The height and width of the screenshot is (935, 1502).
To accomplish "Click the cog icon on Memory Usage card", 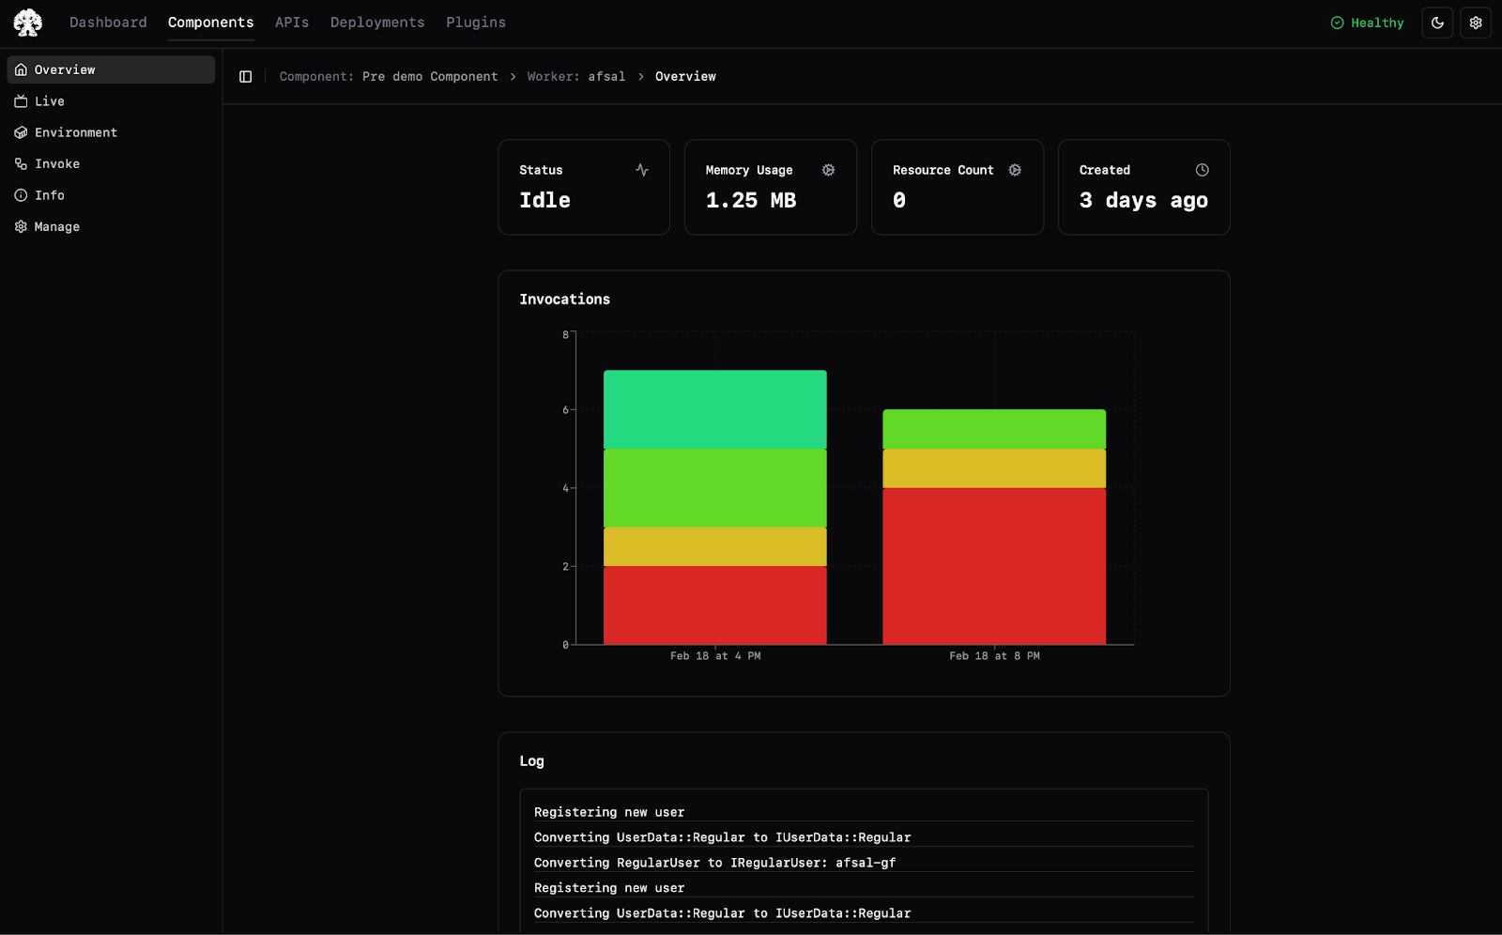I will click(x=828, y=170).
